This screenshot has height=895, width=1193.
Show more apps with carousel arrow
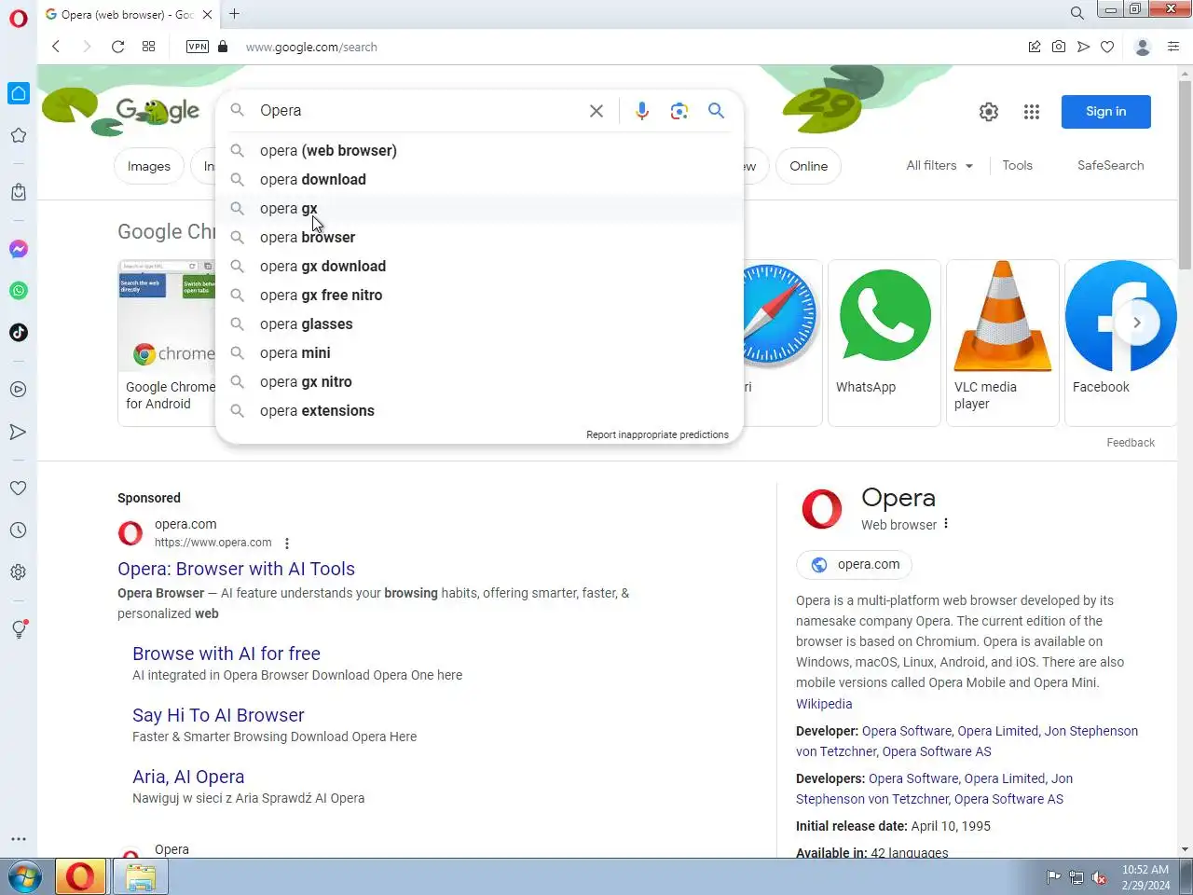1137,323
